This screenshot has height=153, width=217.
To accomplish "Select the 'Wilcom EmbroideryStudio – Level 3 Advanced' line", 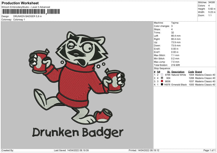I will pos(26,7).
